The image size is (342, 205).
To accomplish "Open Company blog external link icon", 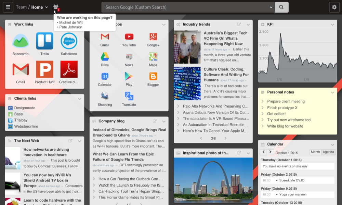I will point(155,121).
